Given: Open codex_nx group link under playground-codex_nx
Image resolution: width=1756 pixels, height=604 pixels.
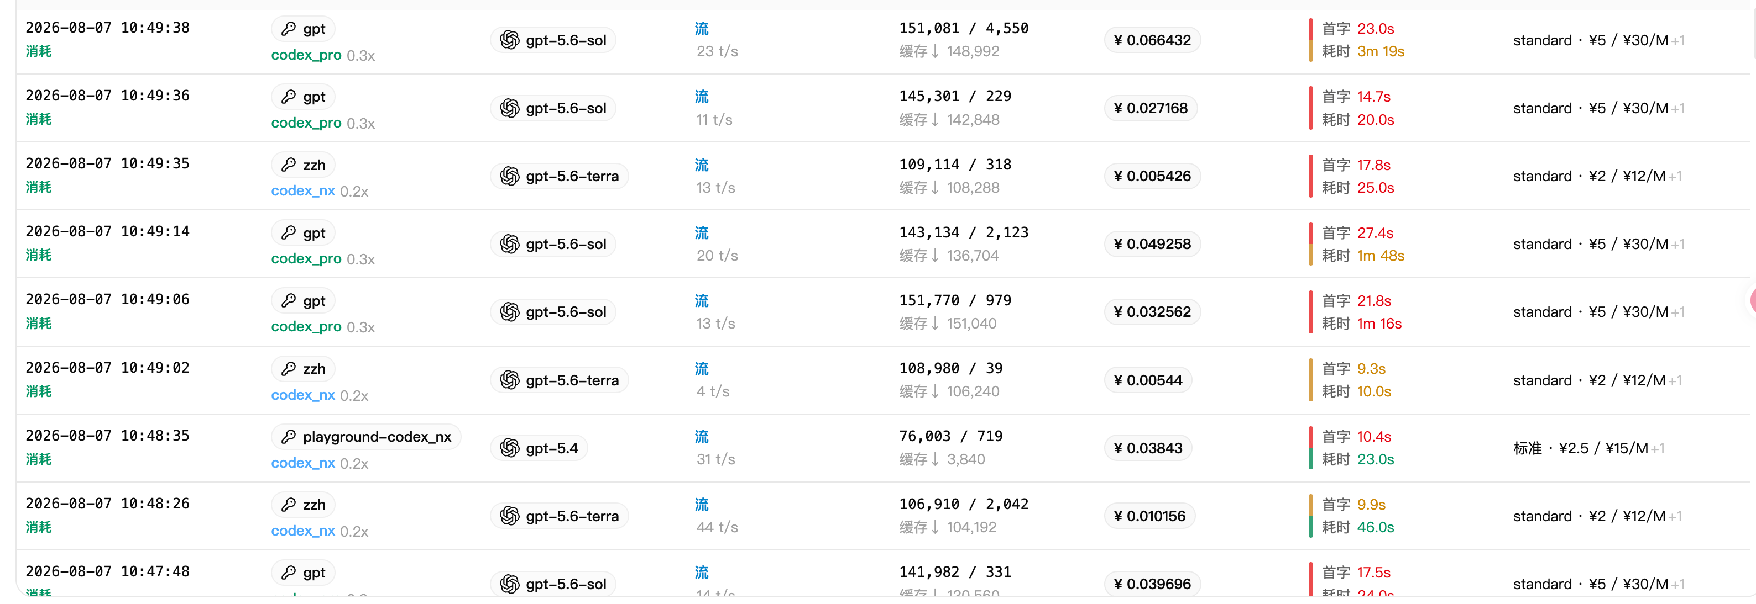Looking at the screenshot, I should pos(302,463).
